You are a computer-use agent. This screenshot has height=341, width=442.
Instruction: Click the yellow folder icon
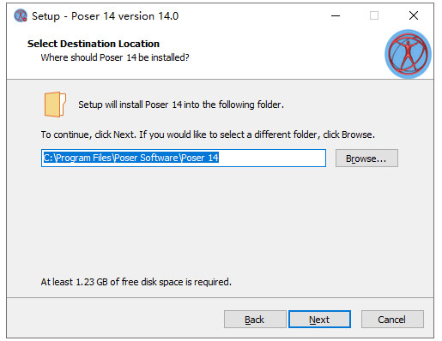coord(55,105)
